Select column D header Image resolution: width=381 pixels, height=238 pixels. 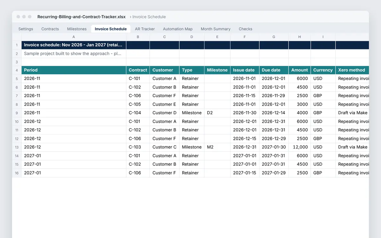[192, 37]
